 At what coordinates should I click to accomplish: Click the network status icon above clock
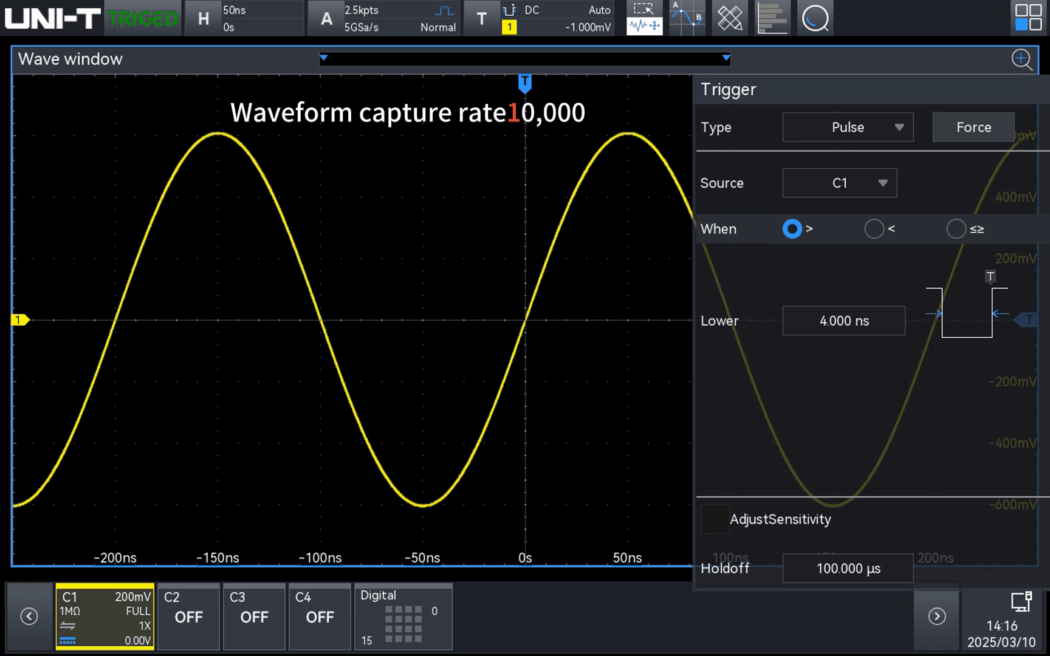click(x=1021, y=601)
